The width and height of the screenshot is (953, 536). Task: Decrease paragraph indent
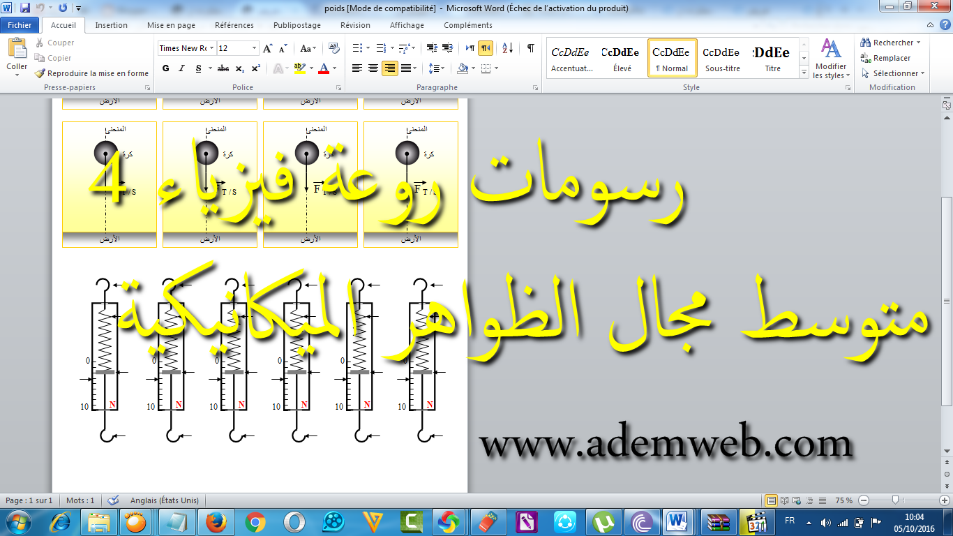click(431, 48)
